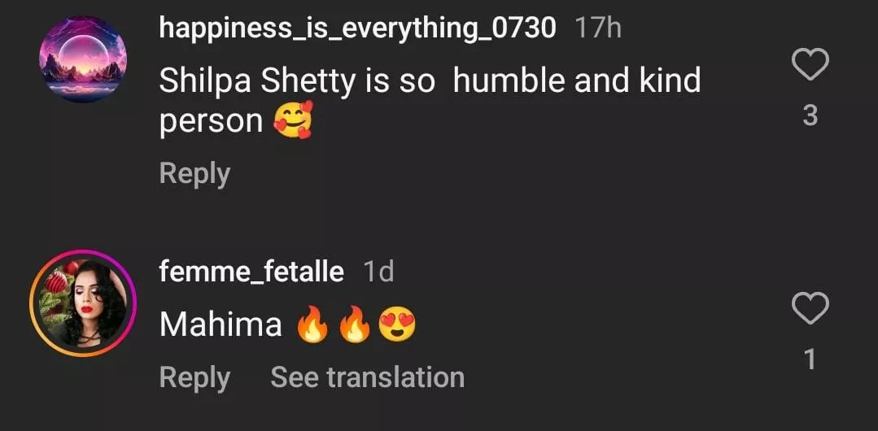Viewport: 878px width, 431px height.
Task: Select the word Mahima in the comment
Action: (x=221, y=325)
